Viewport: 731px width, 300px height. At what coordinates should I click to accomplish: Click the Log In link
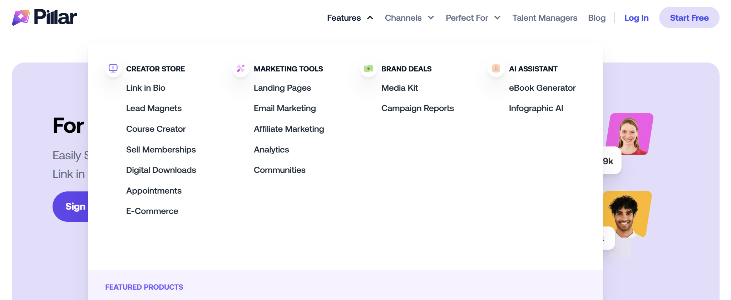pos(636,18)
